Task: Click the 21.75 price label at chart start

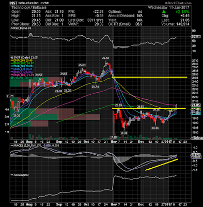Action: coord(10,96)
